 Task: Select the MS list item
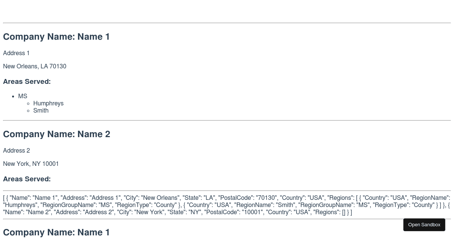click(23, 96)
